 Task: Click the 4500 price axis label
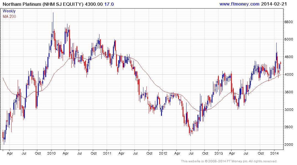pyautogui.click(x=289, y=57)
